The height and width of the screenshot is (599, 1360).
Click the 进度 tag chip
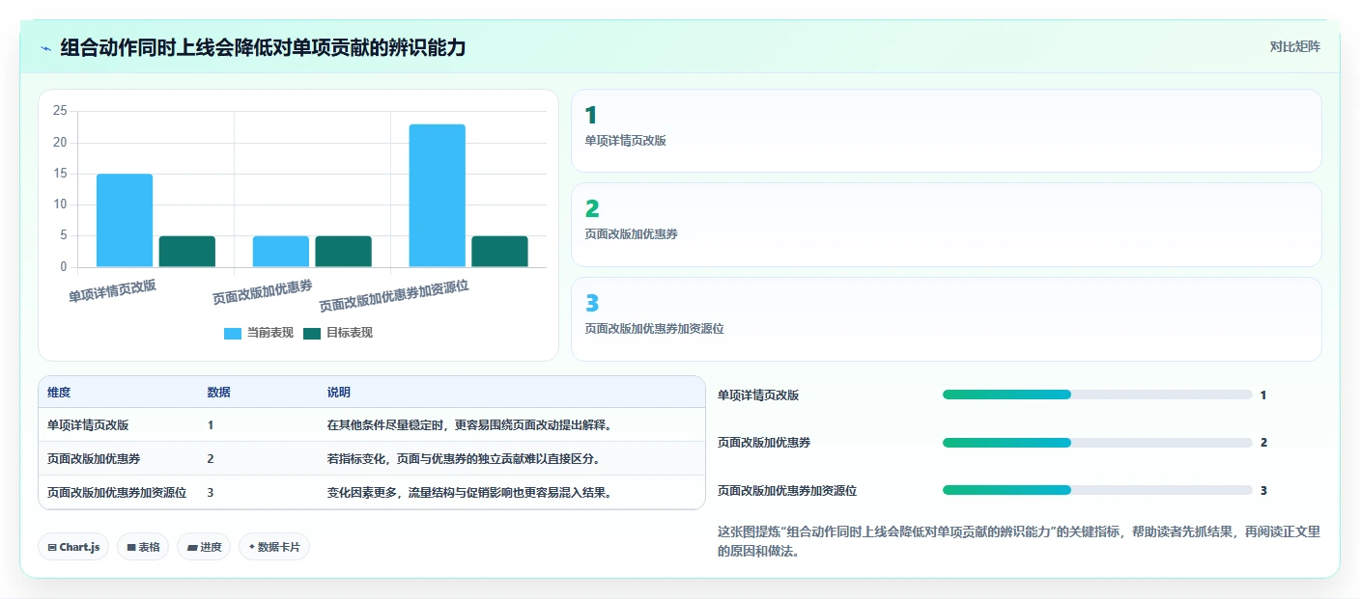204,547
